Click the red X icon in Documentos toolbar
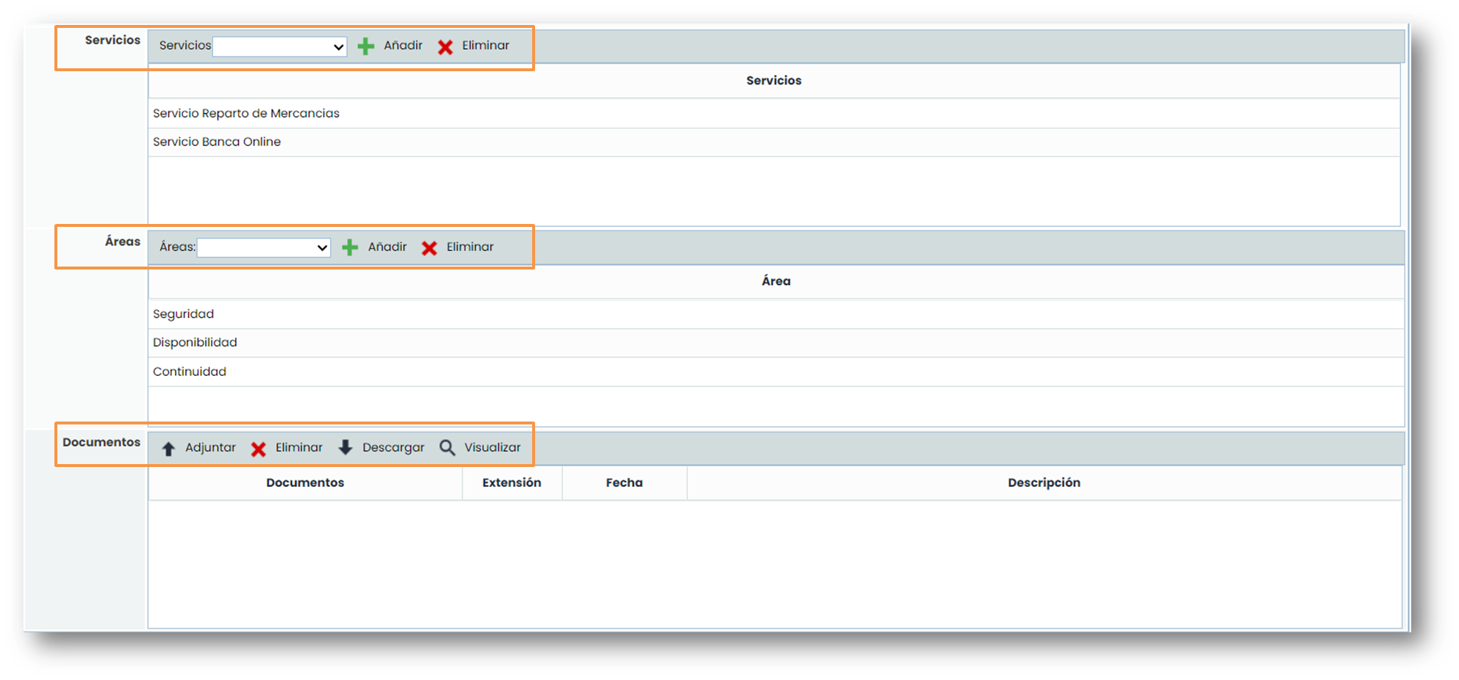This screenshot has width=1459, height=680. 258,449
